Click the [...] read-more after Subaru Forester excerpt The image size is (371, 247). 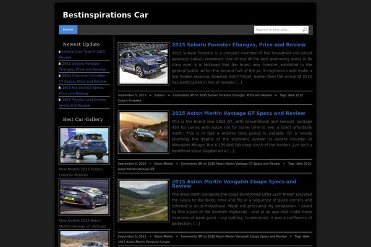(239, 83)
